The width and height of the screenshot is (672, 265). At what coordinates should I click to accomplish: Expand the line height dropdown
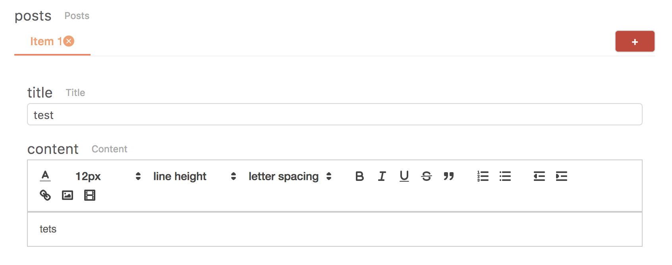tap(195, 176)
